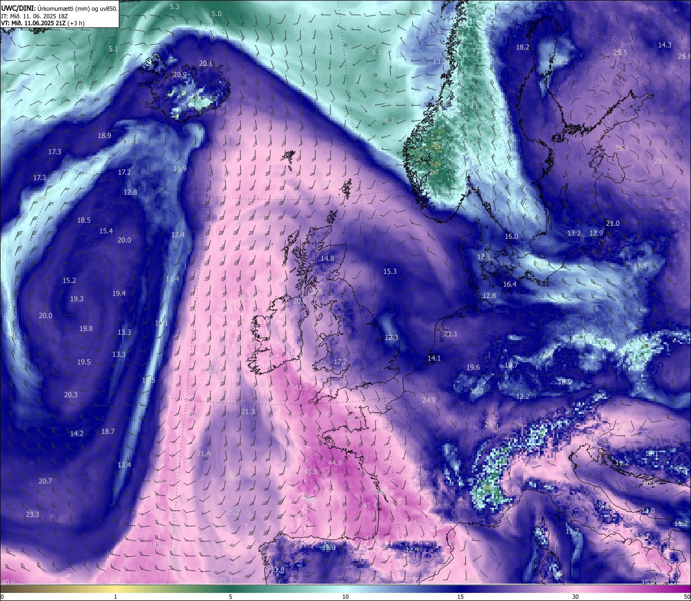Click the 16.0 value label

(511, 236)
